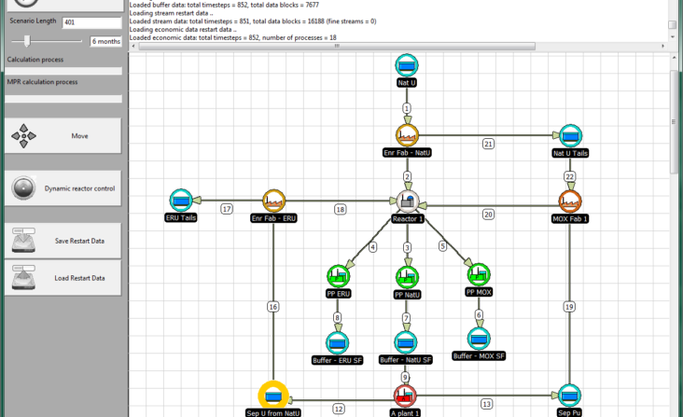Select the Reactor 1 node

click(408, 202)
